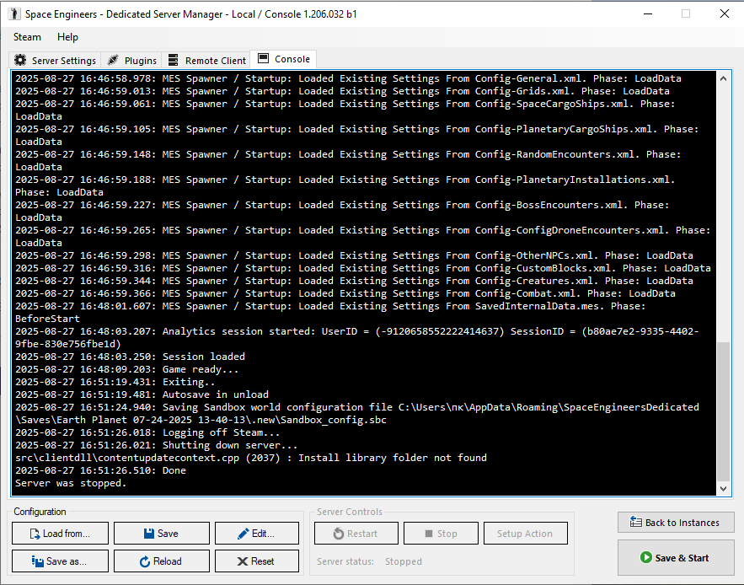Click Save as... button

61,561
